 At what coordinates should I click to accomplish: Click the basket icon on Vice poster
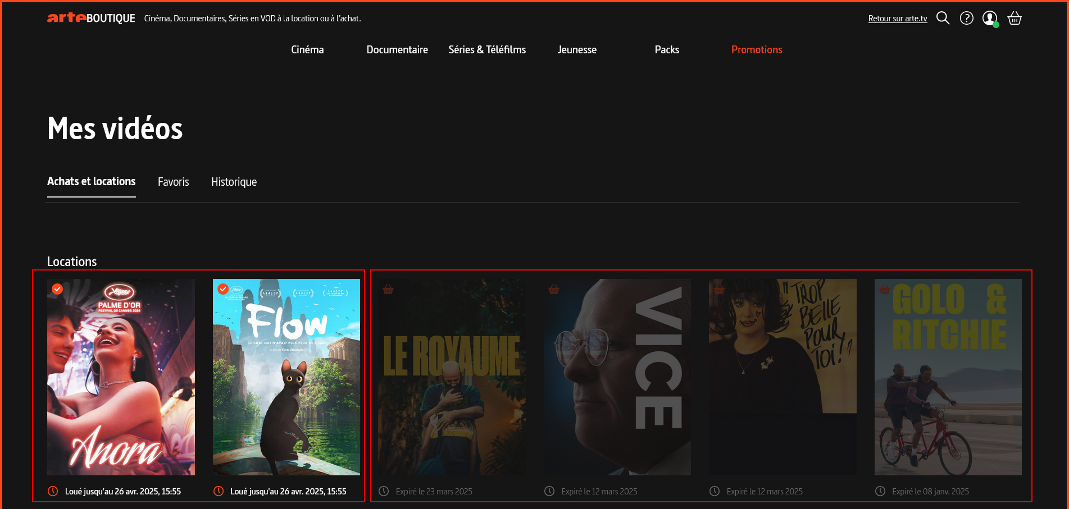pyautogui.click(x=554, y=290)
